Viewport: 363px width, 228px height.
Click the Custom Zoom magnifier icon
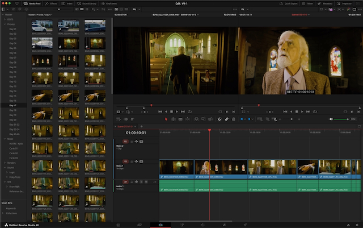[275, 119]
